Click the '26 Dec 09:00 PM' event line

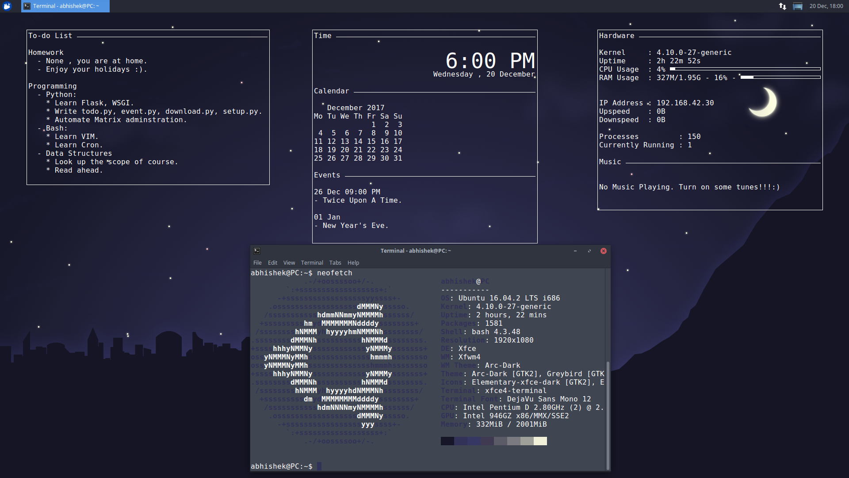point(347,192)
